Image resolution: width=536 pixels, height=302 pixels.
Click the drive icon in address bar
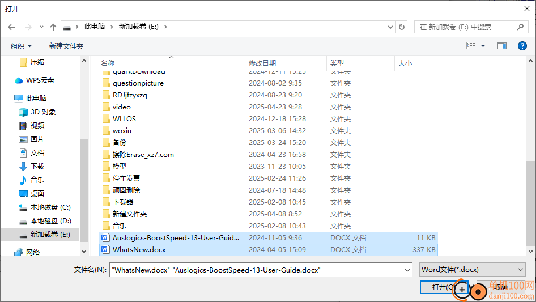pos(67,27)
